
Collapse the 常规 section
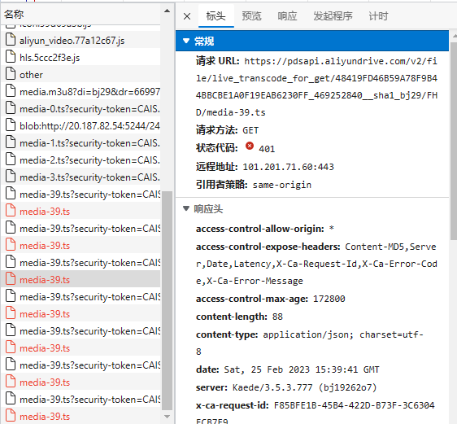[186, 41]
